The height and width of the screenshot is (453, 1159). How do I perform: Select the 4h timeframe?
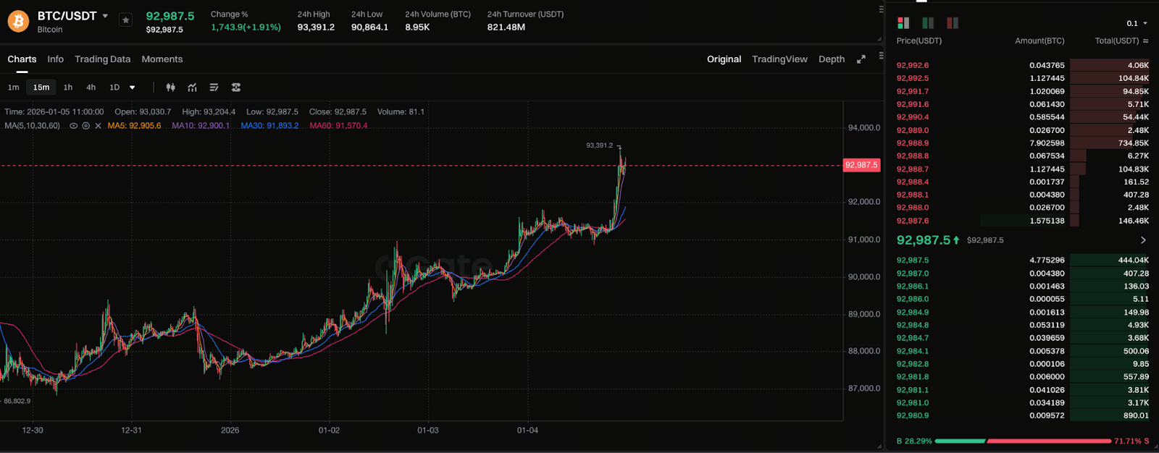click(91, 88)
